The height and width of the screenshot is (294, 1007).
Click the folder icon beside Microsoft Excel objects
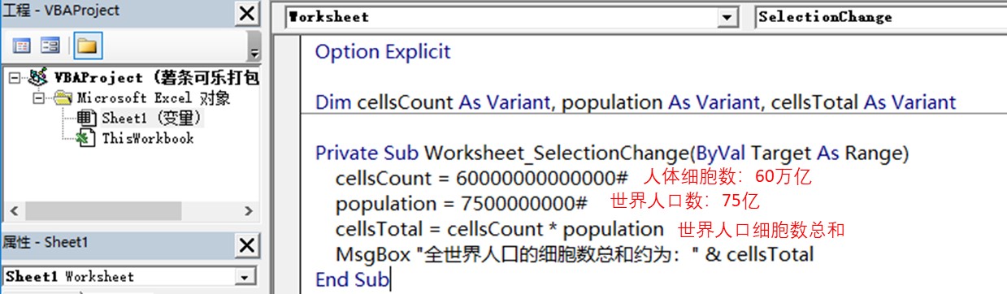[x=63, y=98]
